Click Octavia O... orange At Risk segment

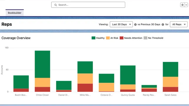(106, 87)
